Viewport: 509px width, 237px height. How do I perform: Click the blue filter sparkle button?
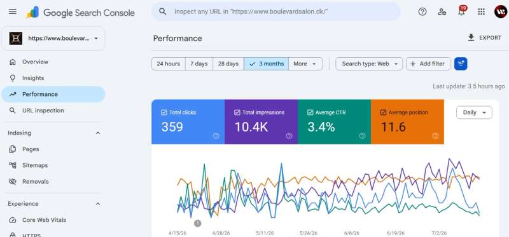461,64
